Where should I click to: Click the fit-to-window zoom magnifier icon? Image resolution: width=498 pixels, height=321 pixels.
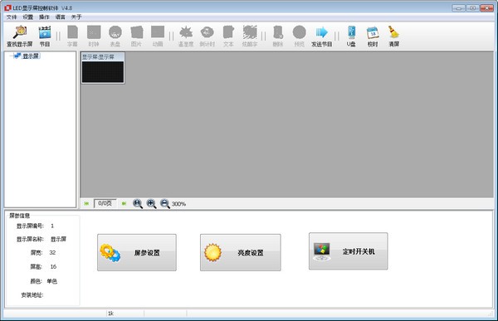click(138, 203)
